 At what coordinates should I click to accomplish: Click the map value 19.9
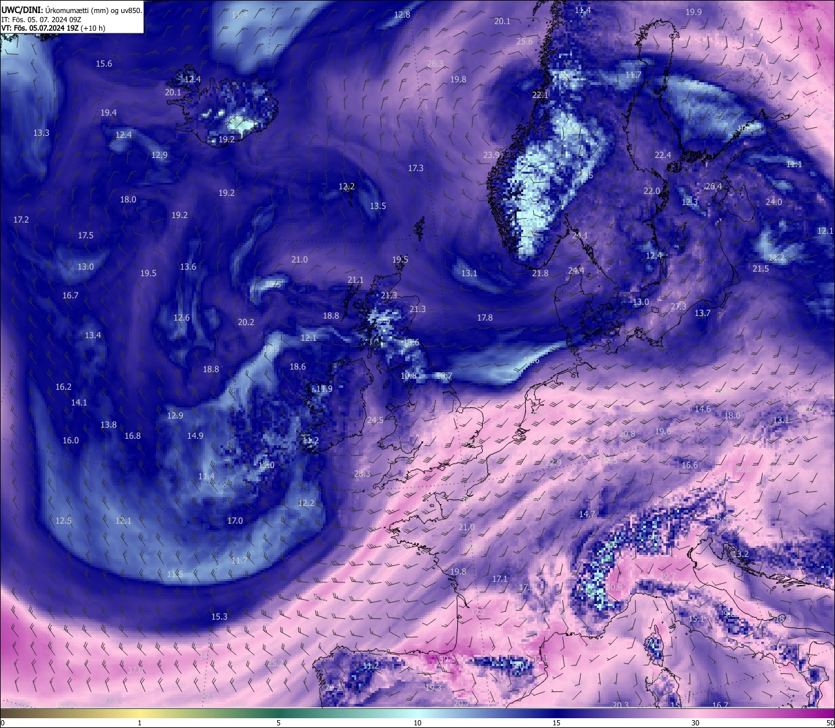(693, 12)
